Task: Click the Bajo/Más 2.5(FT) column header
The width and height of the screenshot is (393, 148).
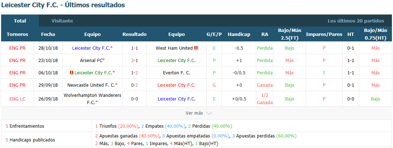Action: (x=289, y=34)
